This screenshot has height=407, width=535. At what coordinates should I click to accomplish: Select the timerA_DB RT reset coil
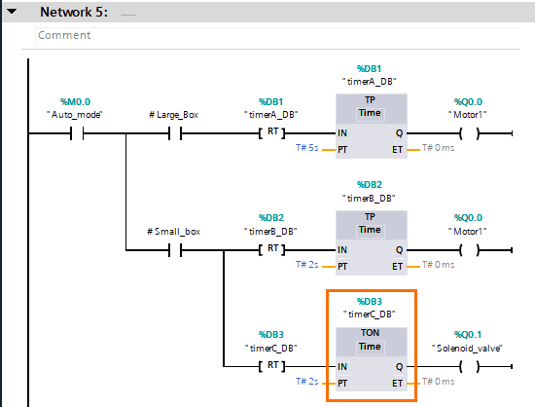click(272, 133)
